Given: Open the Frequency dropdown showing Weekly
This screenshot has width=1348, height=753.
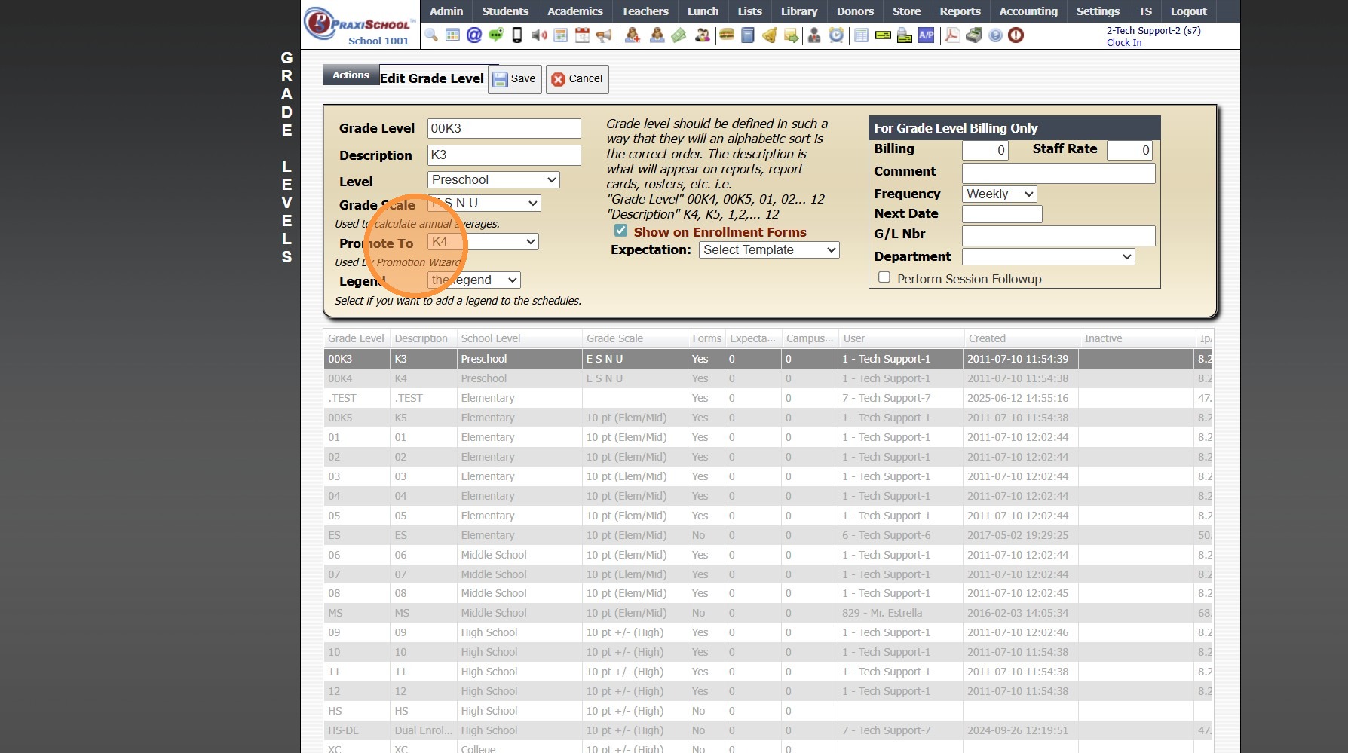Looking at the screenshot, I should [1000, 194].
